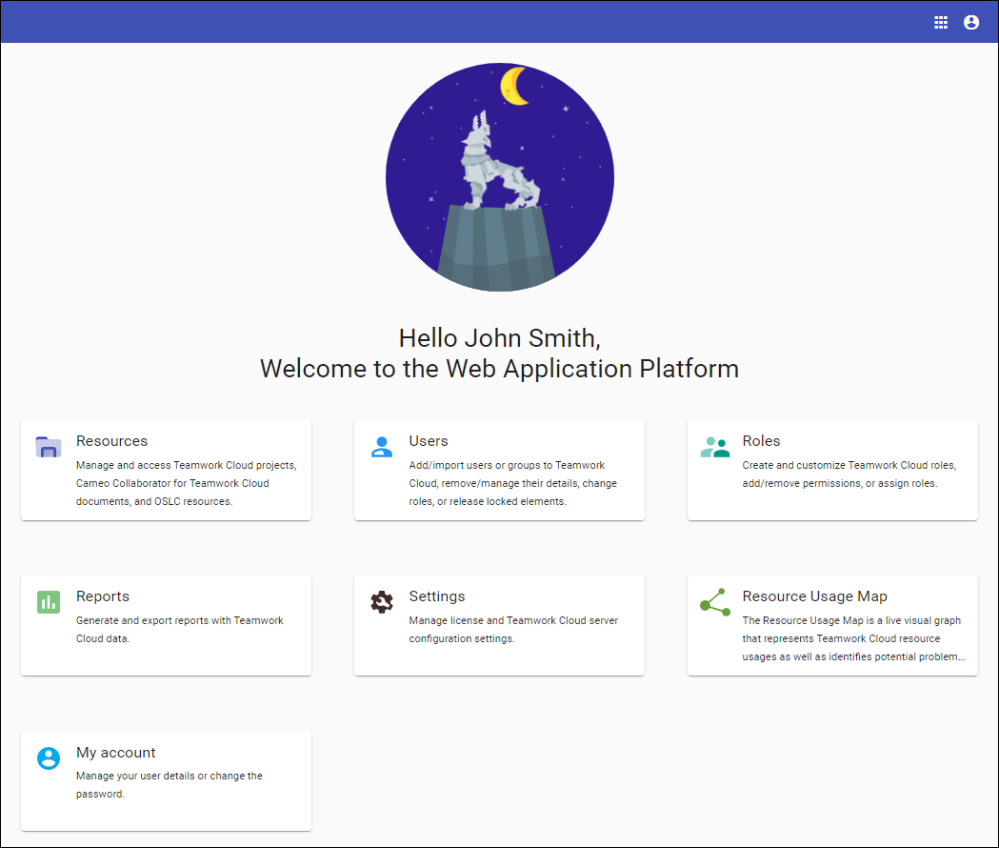Screen dimensions: 999x848
Task: Click the Resources folder icon
Action: [x=49, y=447]
